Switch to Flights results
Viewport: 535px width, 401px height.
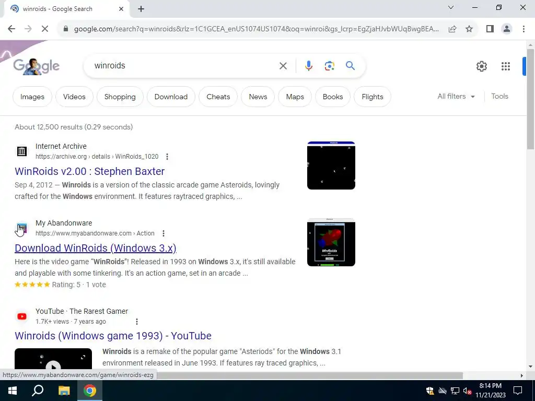point(372,97)
